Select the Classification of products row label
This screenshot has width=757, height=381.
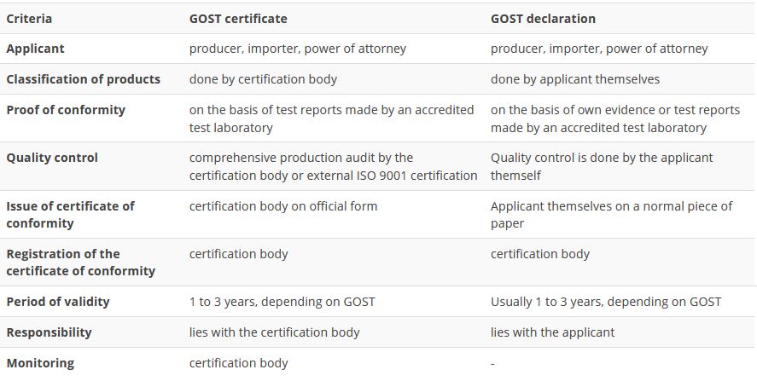coord(83,79)
